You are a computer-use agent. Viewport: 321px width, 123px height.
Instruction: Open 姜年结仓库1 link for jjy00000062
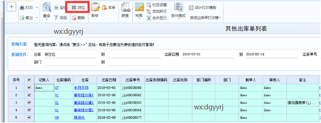(x=84, y=95)
